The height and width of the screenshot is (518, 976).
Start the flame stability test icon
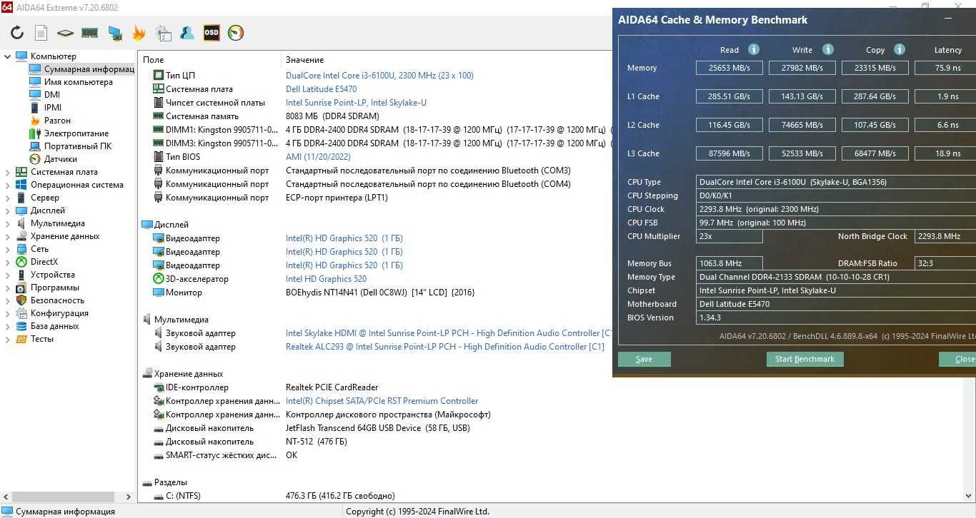pos(139,33)
